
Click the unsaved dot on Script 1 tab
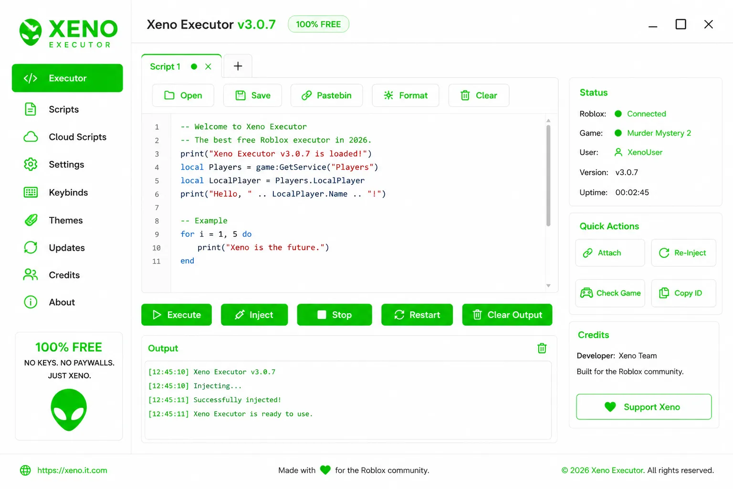coord(194,66)
